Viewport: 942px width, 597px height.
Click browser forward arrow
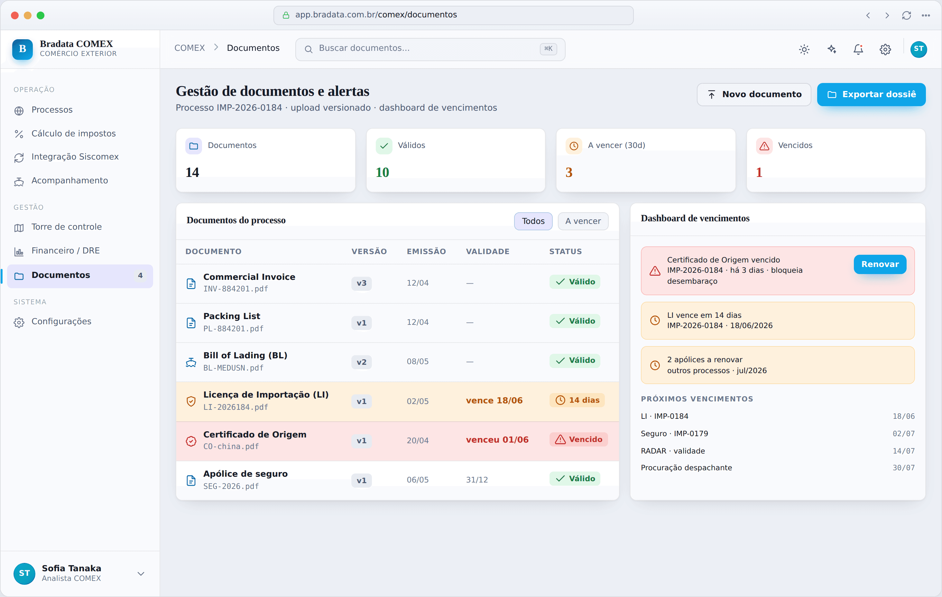click(887, 15)
